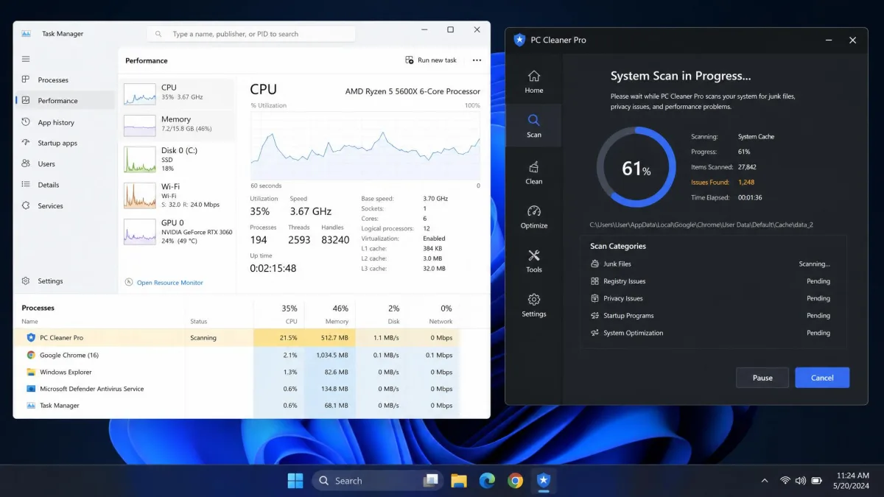Open Details page in Task Manager
The width and height of the screenshot is (884, 497).
(x=66, y=185)
